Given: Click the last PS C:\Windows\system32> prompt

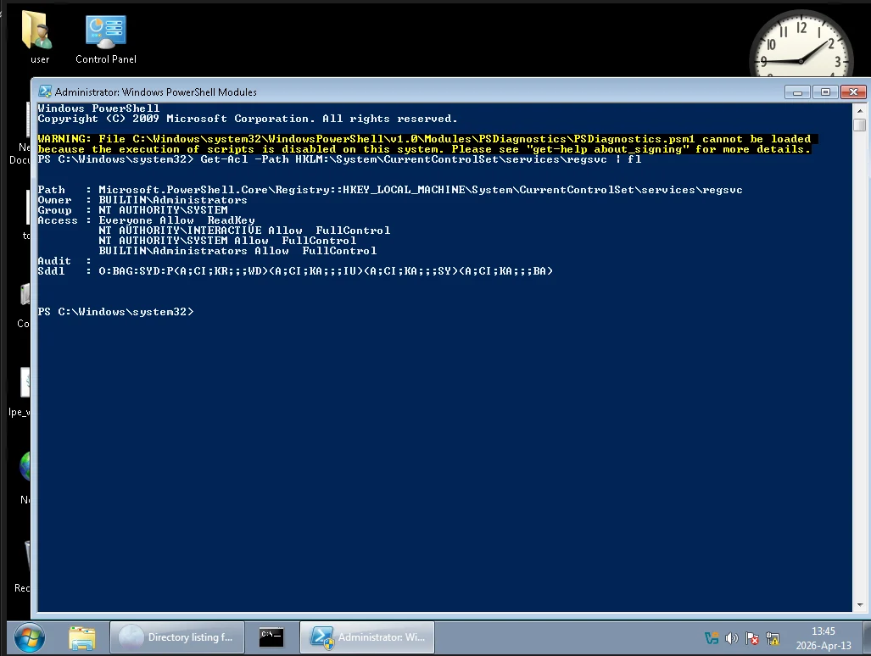Looking at the screenshot, I should [115, 312].
